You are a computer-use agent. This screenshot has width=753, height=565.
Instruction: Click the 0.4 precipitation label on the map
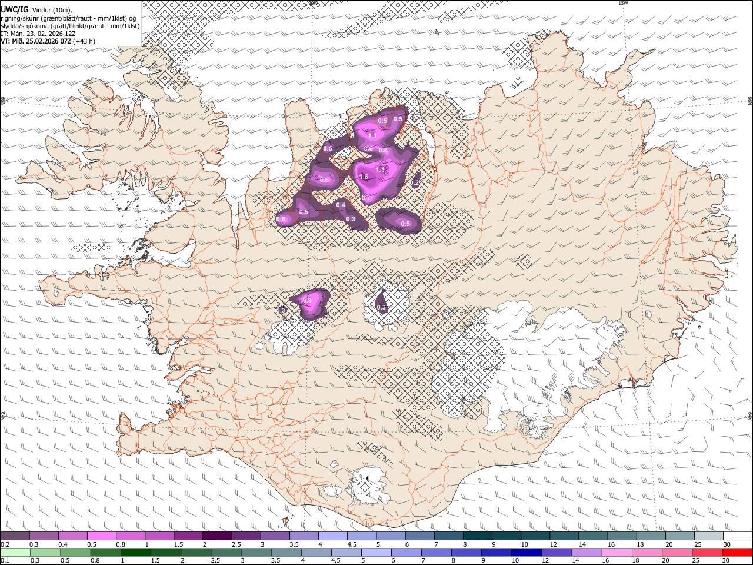coord(341,205)
